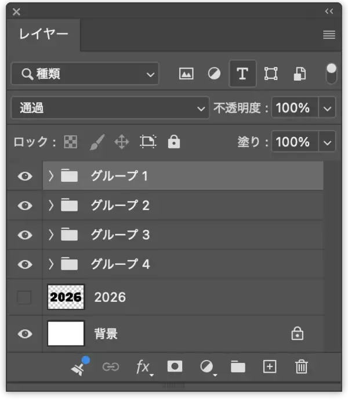
Task: Toggle the text layer filter (T)
Action: click(242, 74)
